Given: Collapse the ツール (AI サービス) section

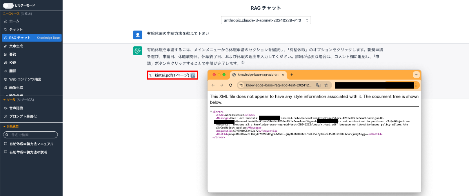Looking at the screenshot, I should click(4, 100).
